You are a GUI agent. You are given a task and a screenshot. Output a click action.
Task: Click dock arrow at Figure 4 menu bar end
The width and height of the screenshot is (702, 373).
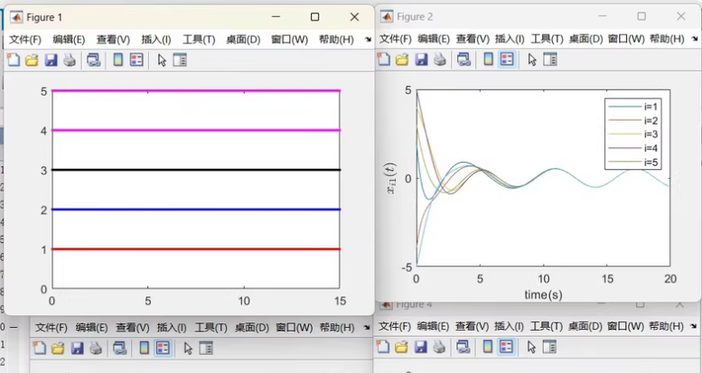click(694, 326)
